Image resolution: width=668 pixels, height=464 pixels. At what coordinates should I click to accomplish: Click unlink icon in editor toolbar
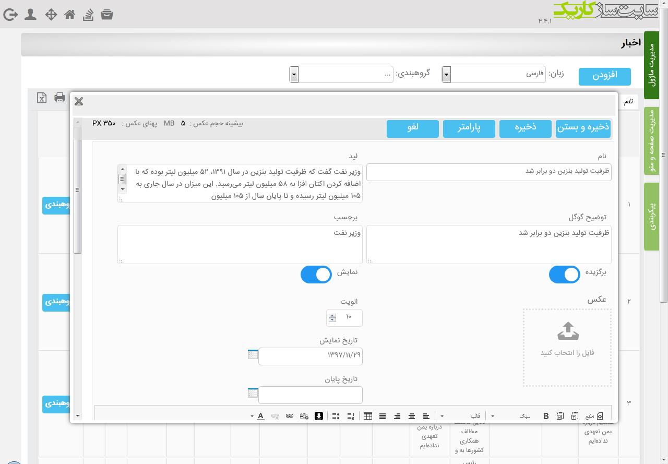click(x=275, y=416)
